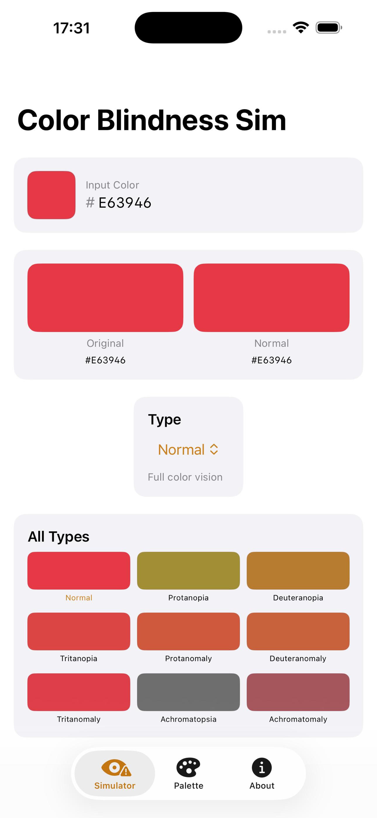The height and width of the screenshot is (818, 377).
Task: Pick the Deuteranomaly color tile
Action: pos(298,631)
